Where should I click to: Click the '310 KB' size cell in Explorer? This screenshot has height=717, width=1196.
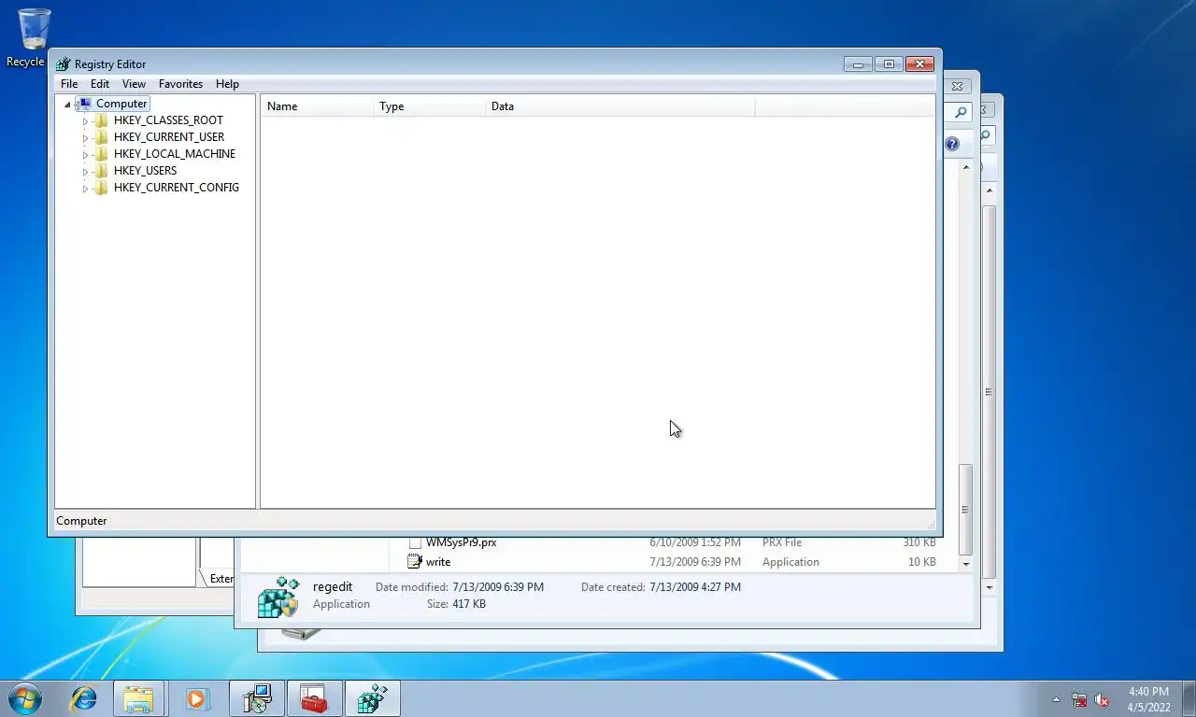(x=919, y=542)
